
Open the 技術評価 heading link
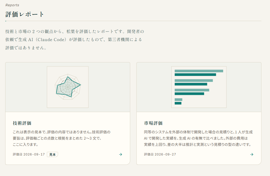coord(22,123)
